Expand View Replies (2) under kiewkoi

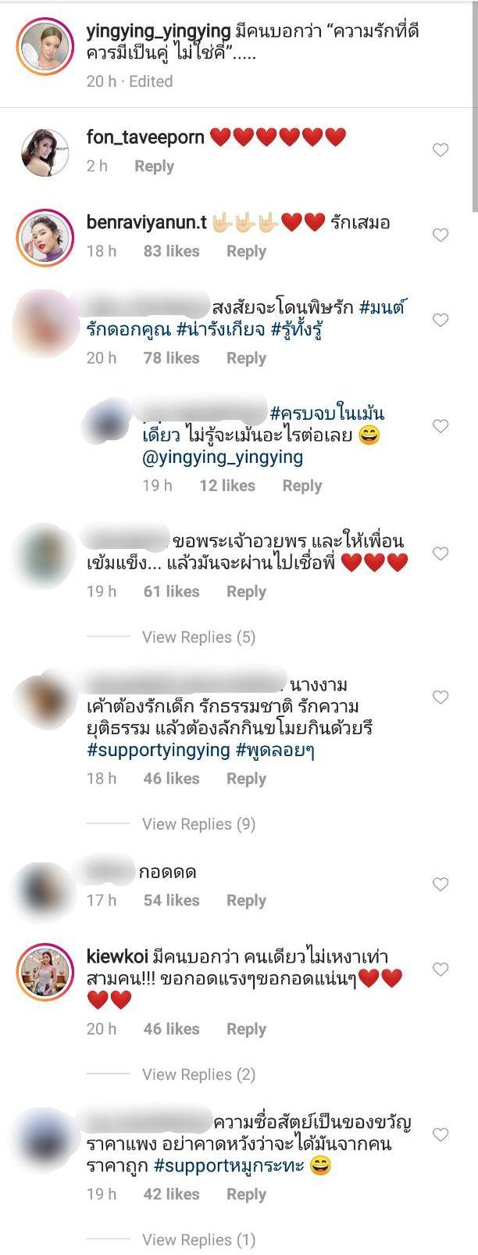point(198,1074)
